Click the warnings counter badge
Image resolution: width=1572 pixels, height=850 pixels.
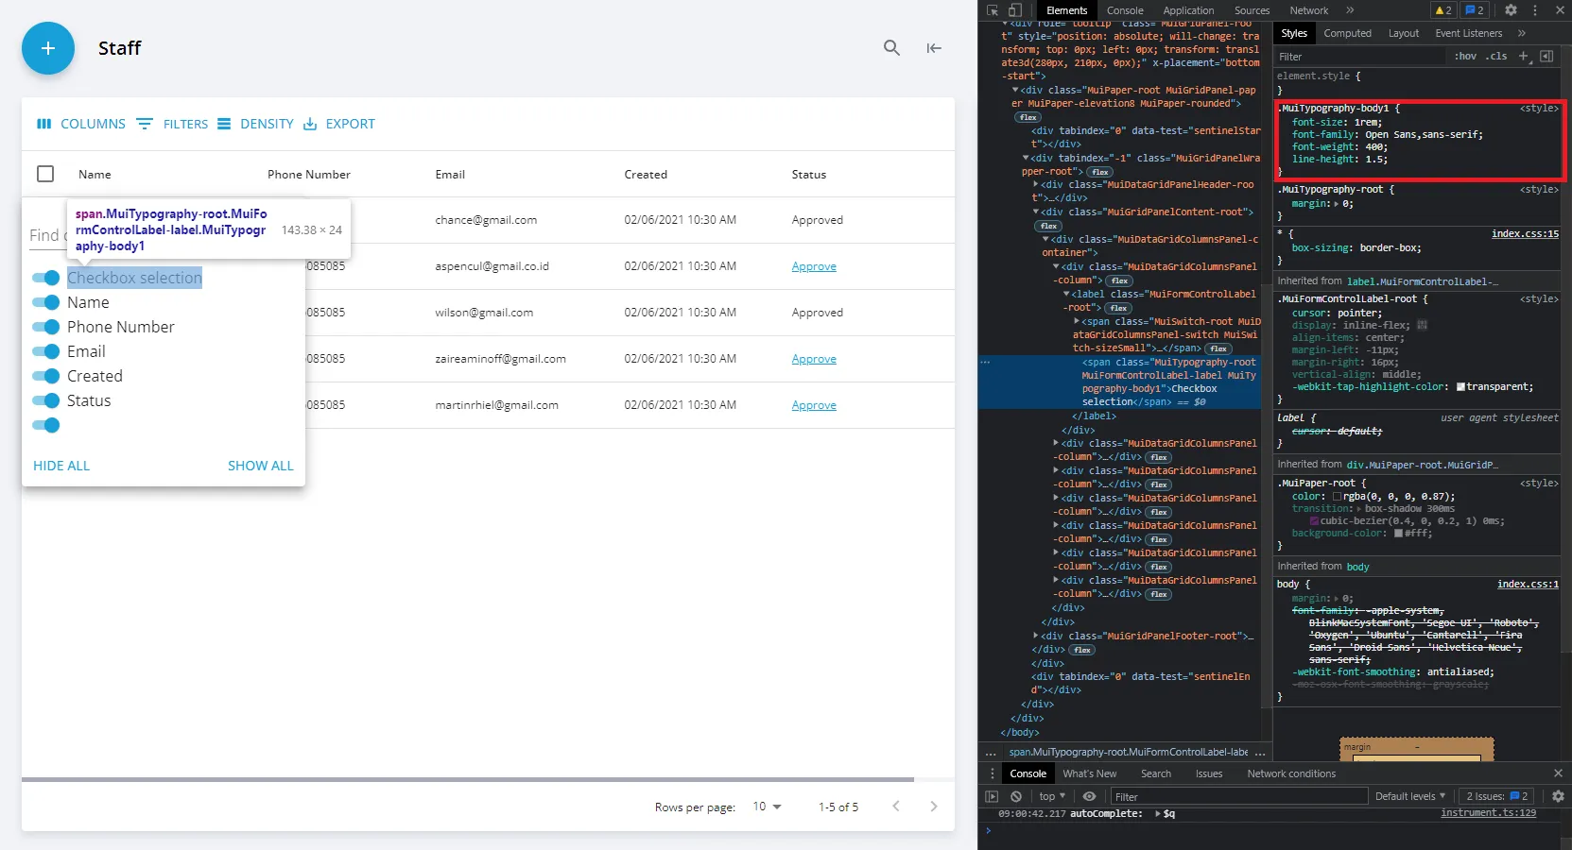tap(1443, 10)
